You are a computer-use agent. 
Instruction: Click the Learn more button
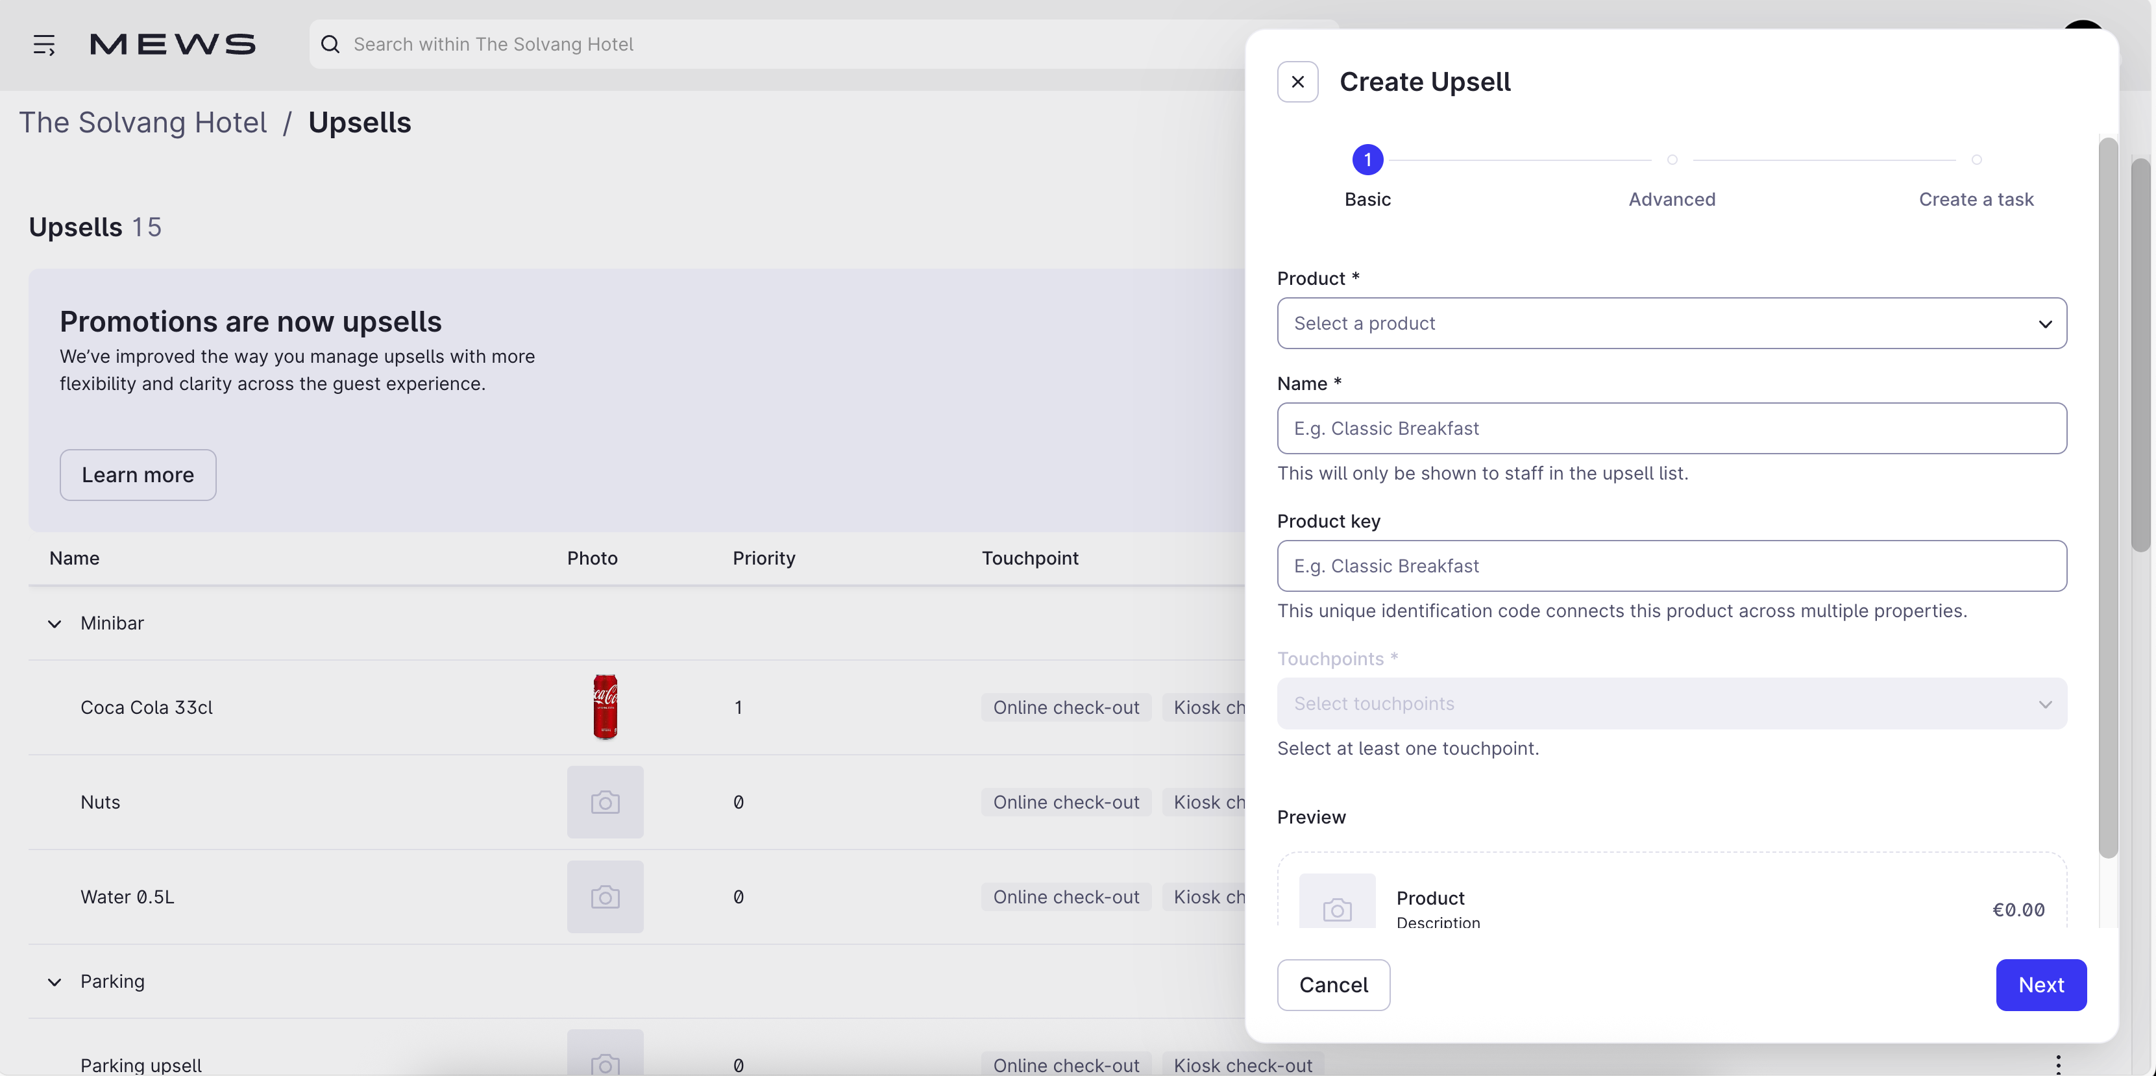coord(138,474)
